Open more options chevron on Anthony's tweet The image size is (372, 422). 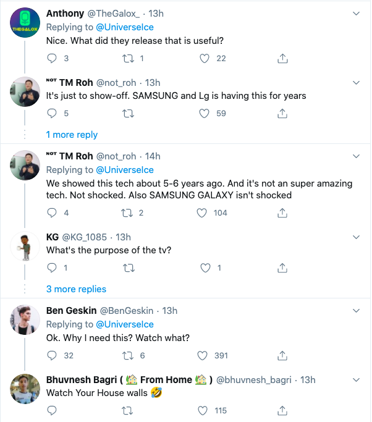point(356,13)
